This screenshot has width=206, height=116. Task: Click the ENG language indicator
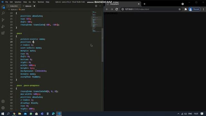click(x=190, y=114)
